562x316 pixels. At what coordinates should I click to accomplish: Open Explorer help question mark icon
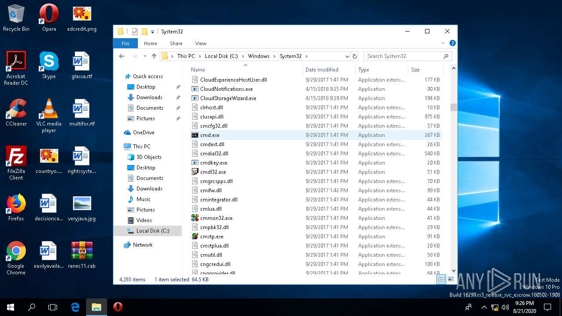452,43
